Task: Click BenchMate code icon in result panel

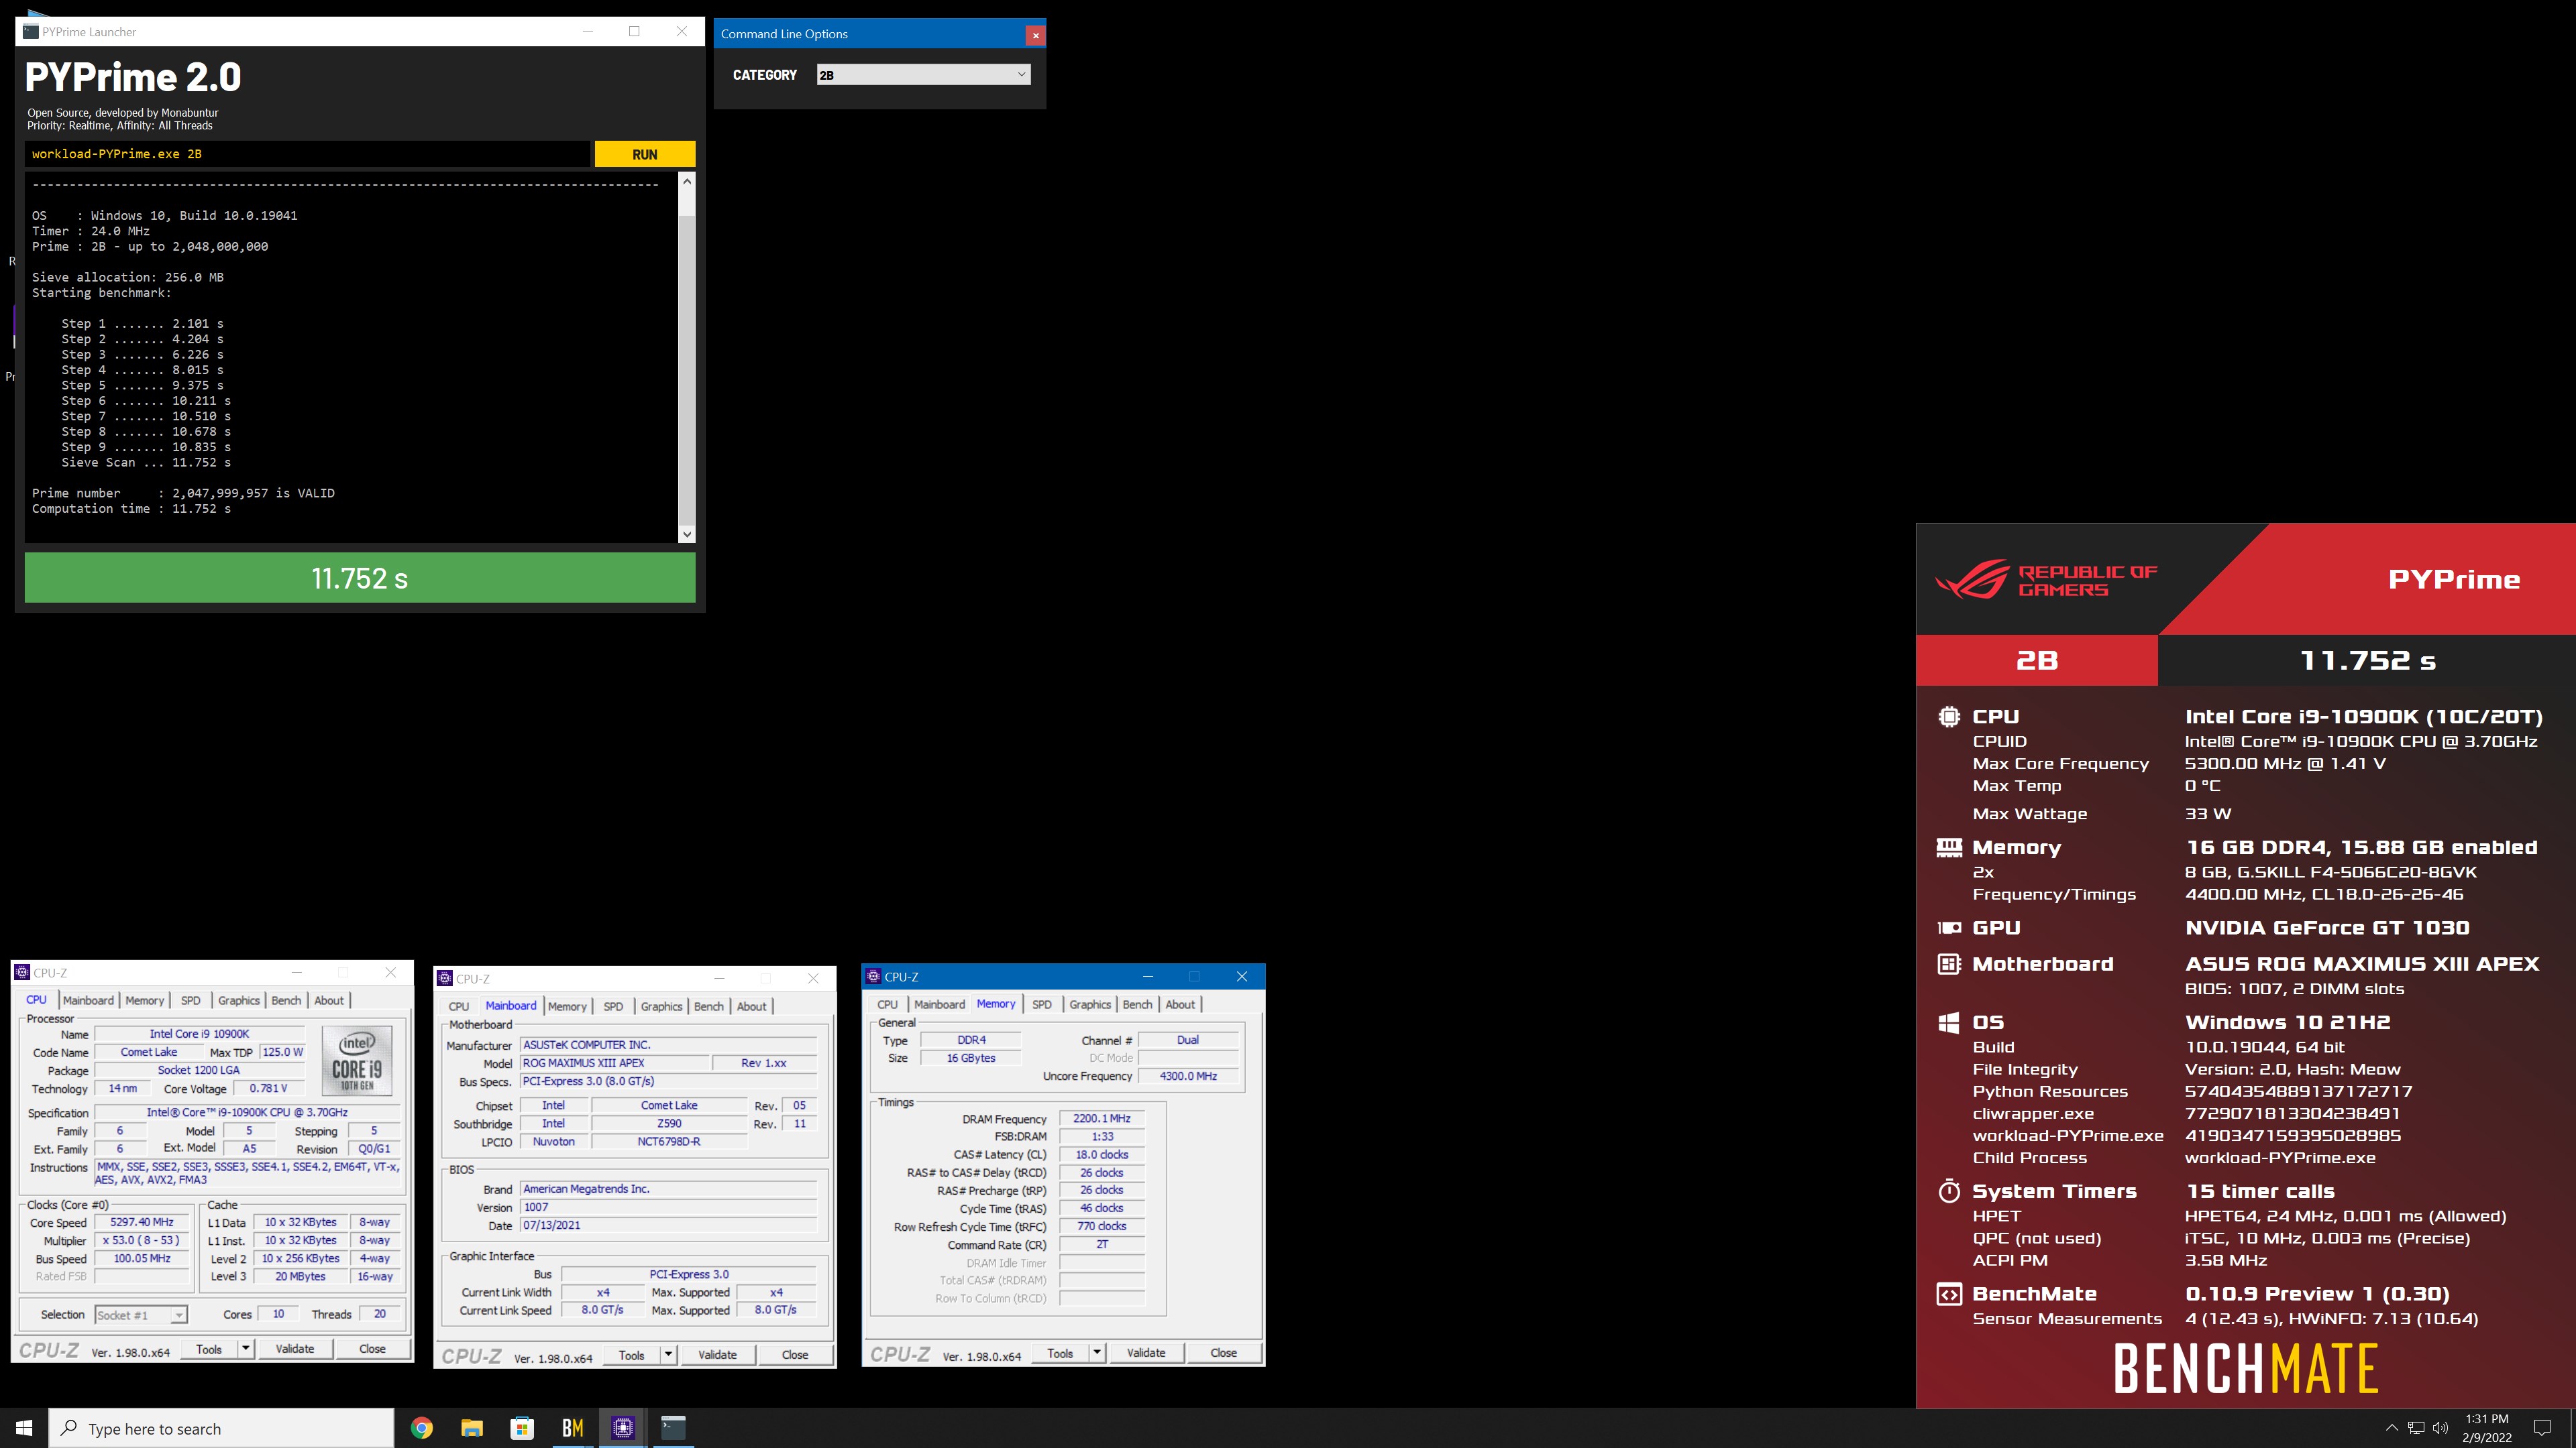Action: coord(1949,1295)
